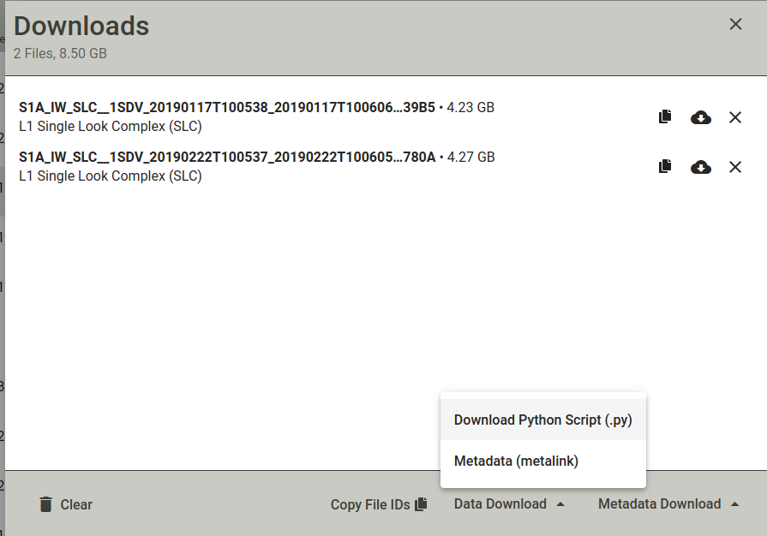Select Download Python Script (.py)
The image size is (767, 536).
543,420
